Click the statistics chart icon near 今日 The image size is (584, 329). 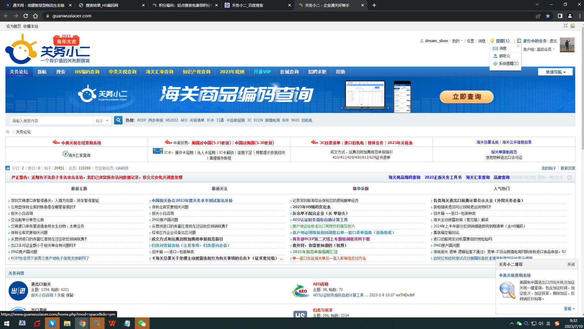pos(7,168)
